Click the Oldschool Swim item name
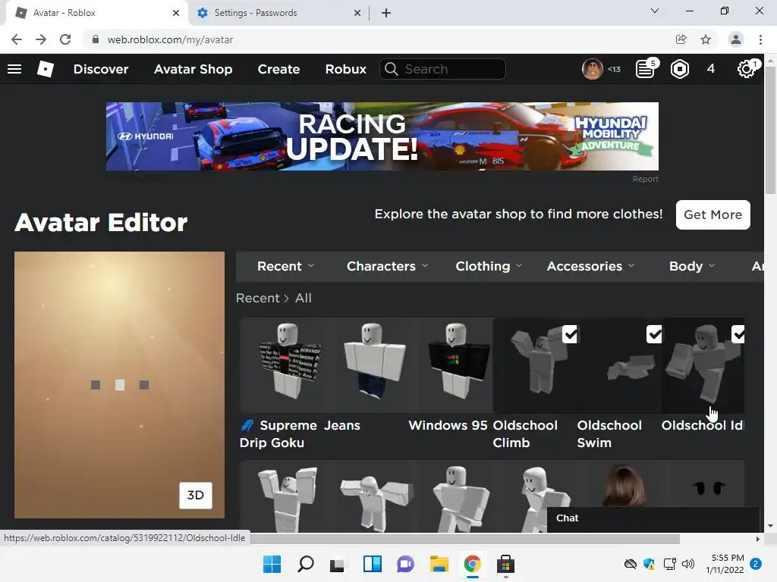Viewport: 777px width, 582px height. [x=609, y=434]
